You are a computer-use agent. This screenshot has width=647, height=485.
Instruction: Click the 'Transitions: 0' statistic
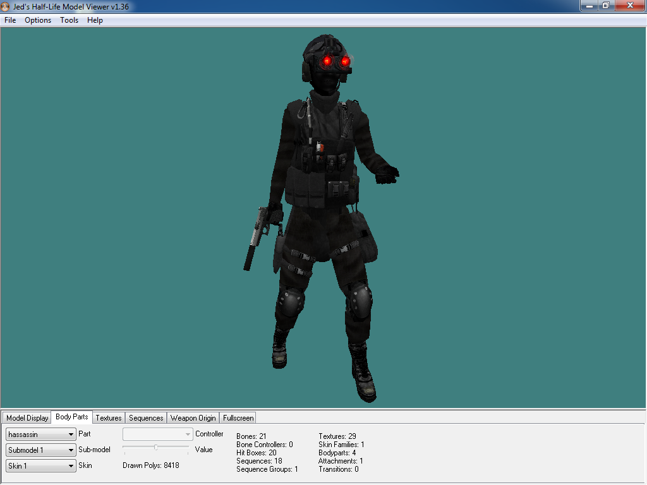(x=339, y=469)
